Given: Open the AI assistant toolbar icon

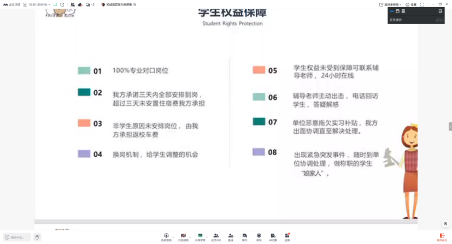Looking at the screenshot, I should point(273,236).
